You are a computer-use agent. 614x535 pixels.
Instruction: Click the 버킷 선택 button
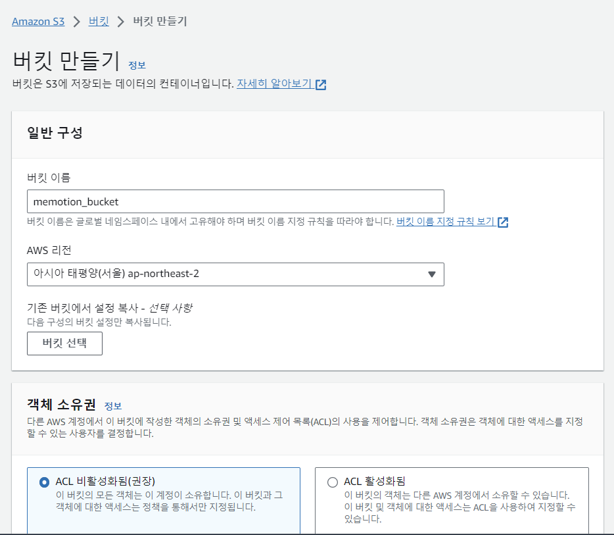(64, 344)
